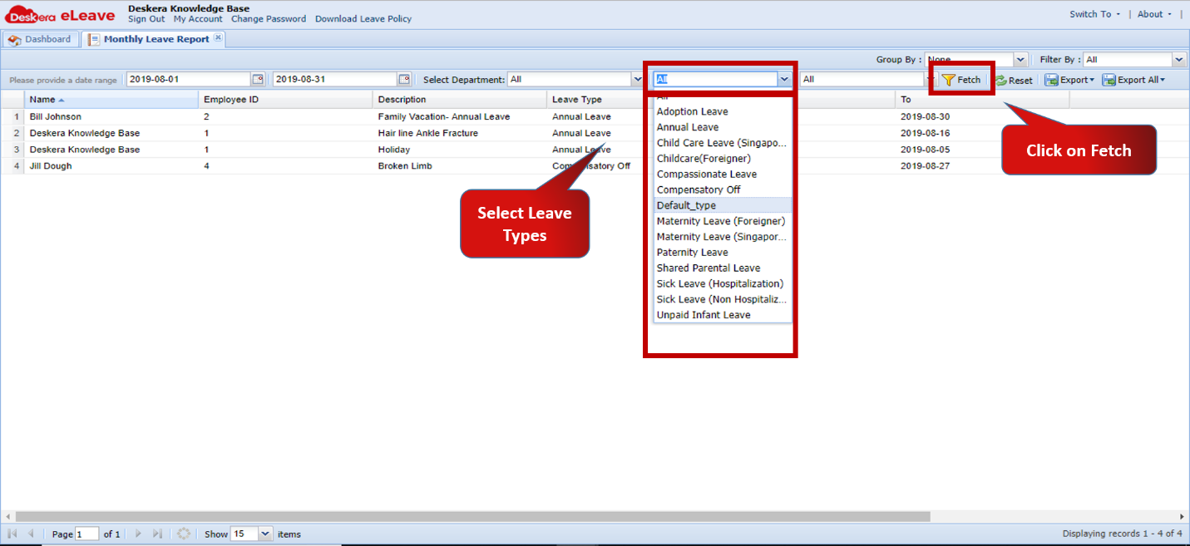Click the Reset button
This screenshot has height=546, width=1190.
click(x=1014, y=81)
